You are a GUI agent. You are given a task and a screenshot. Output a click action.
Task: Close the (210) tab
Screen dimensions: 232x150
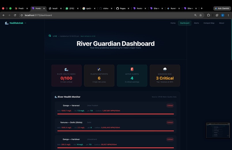[x=78, y=9]
